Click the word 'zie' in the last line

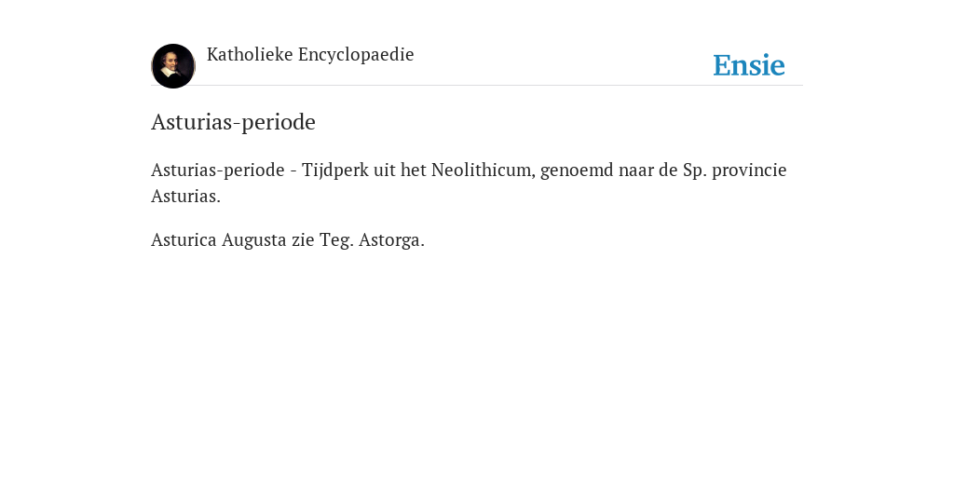point(303,239)
